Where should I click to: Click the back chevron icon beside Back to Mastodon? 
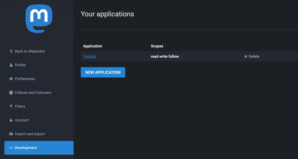(11, 51)
